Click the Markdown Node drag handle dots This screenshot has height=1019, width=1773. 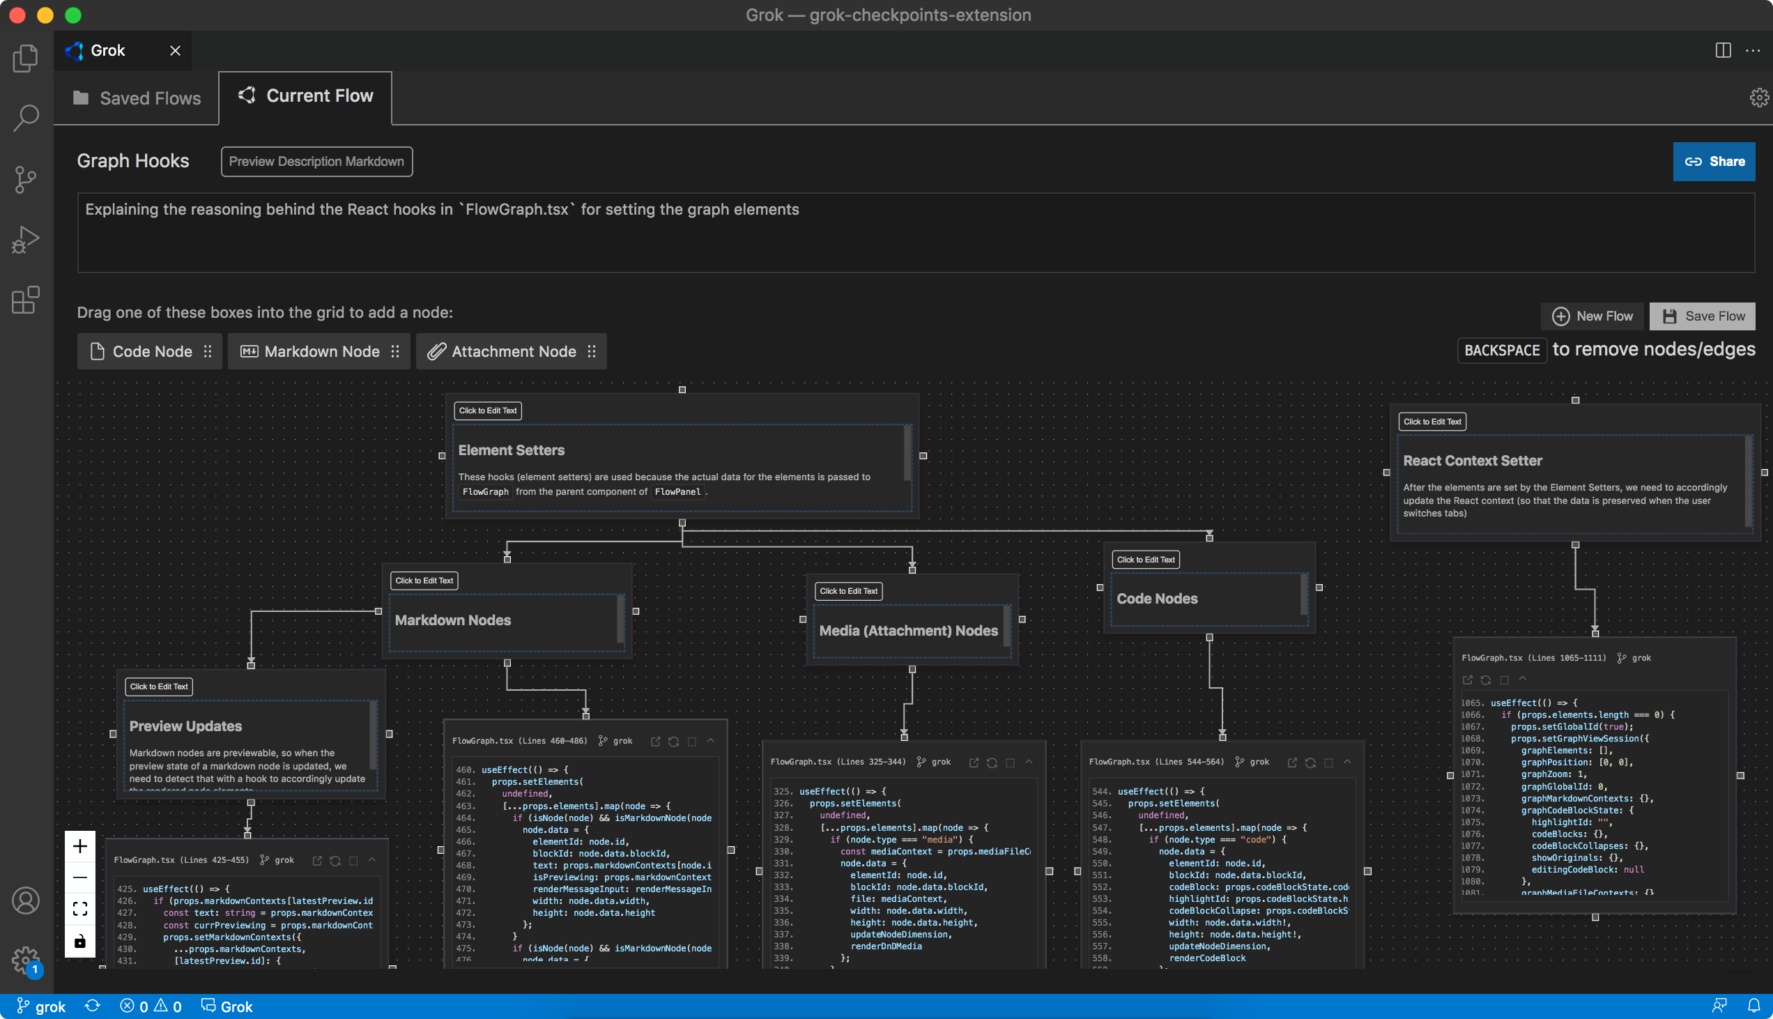click(395, 351)
